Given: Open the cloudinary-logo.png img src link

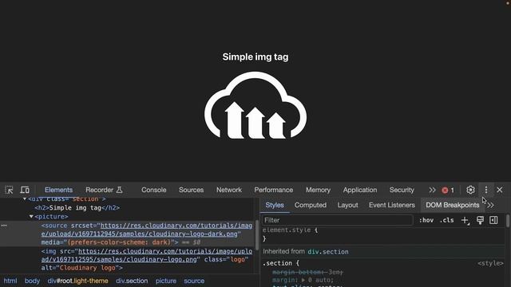Looking at the screenshot, I should 147,255.
